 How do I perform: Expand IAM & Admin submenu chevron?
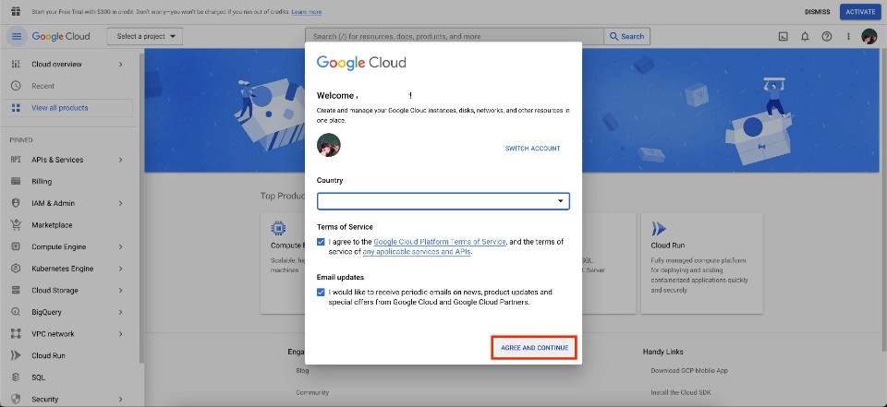click(120, 203)
